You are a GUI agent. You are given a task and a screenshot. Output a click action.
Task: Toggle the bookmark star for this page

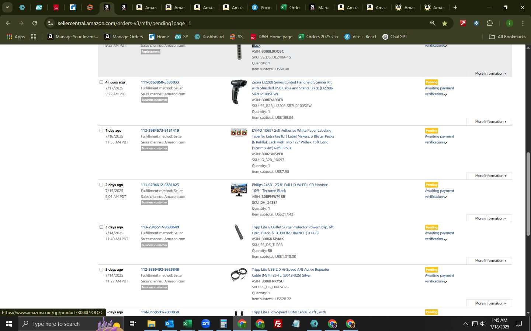pos(445,23)
